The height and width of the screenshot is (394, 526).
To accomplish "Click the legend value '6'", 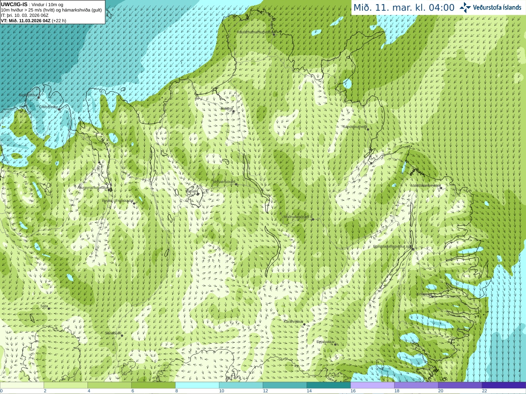I will [x=133, y=391].
